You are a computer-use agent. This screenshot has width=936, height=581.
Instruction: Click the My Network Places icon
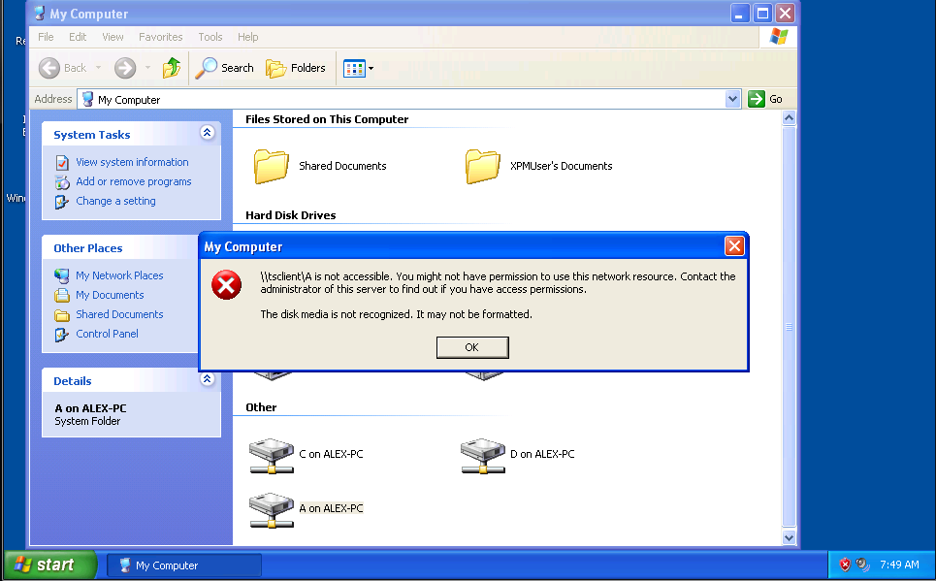point(62,275)
